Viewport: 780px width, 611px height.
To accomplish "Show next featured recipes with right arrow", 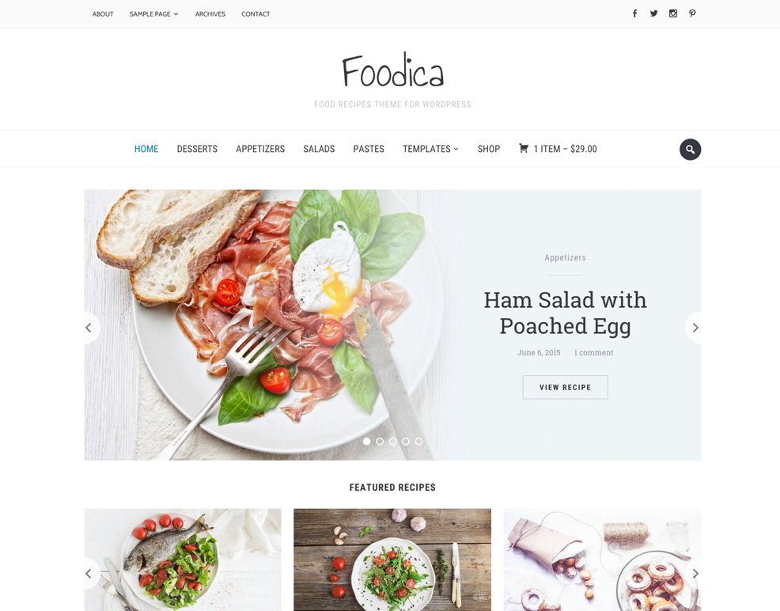I will click(x=695, y=574).
